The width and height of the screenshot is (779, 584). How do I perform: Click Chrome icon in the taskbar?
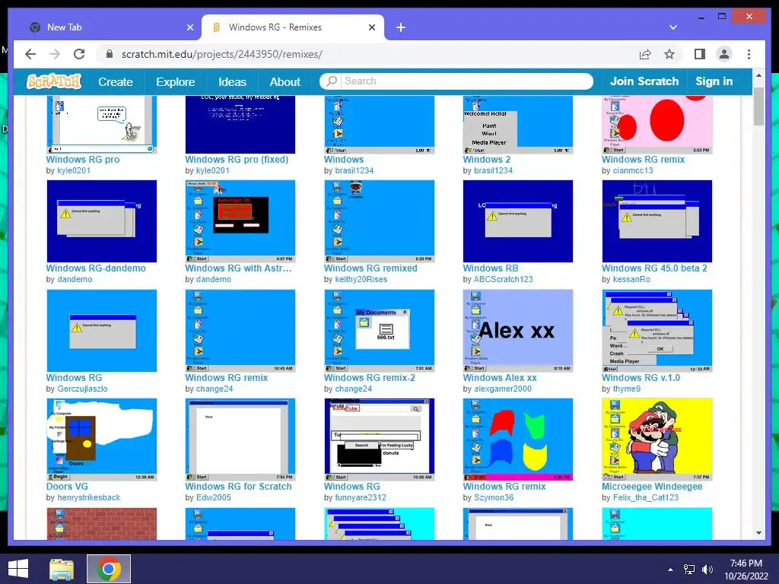tap(109, 569)
